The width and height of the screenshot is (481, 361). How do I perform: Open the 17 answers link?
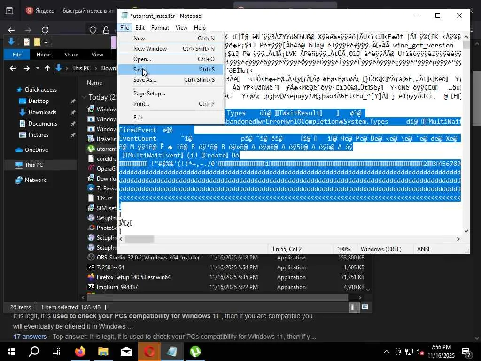click(x=30, y=337)
